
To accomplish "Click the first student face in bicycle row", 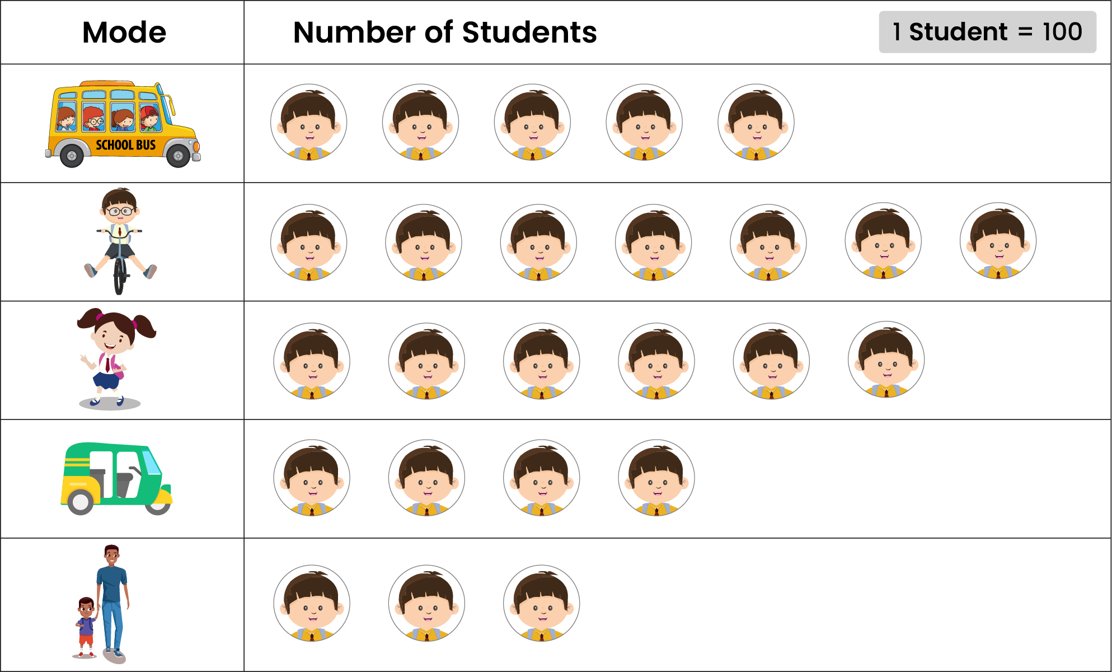I will [x=308, y=242].
